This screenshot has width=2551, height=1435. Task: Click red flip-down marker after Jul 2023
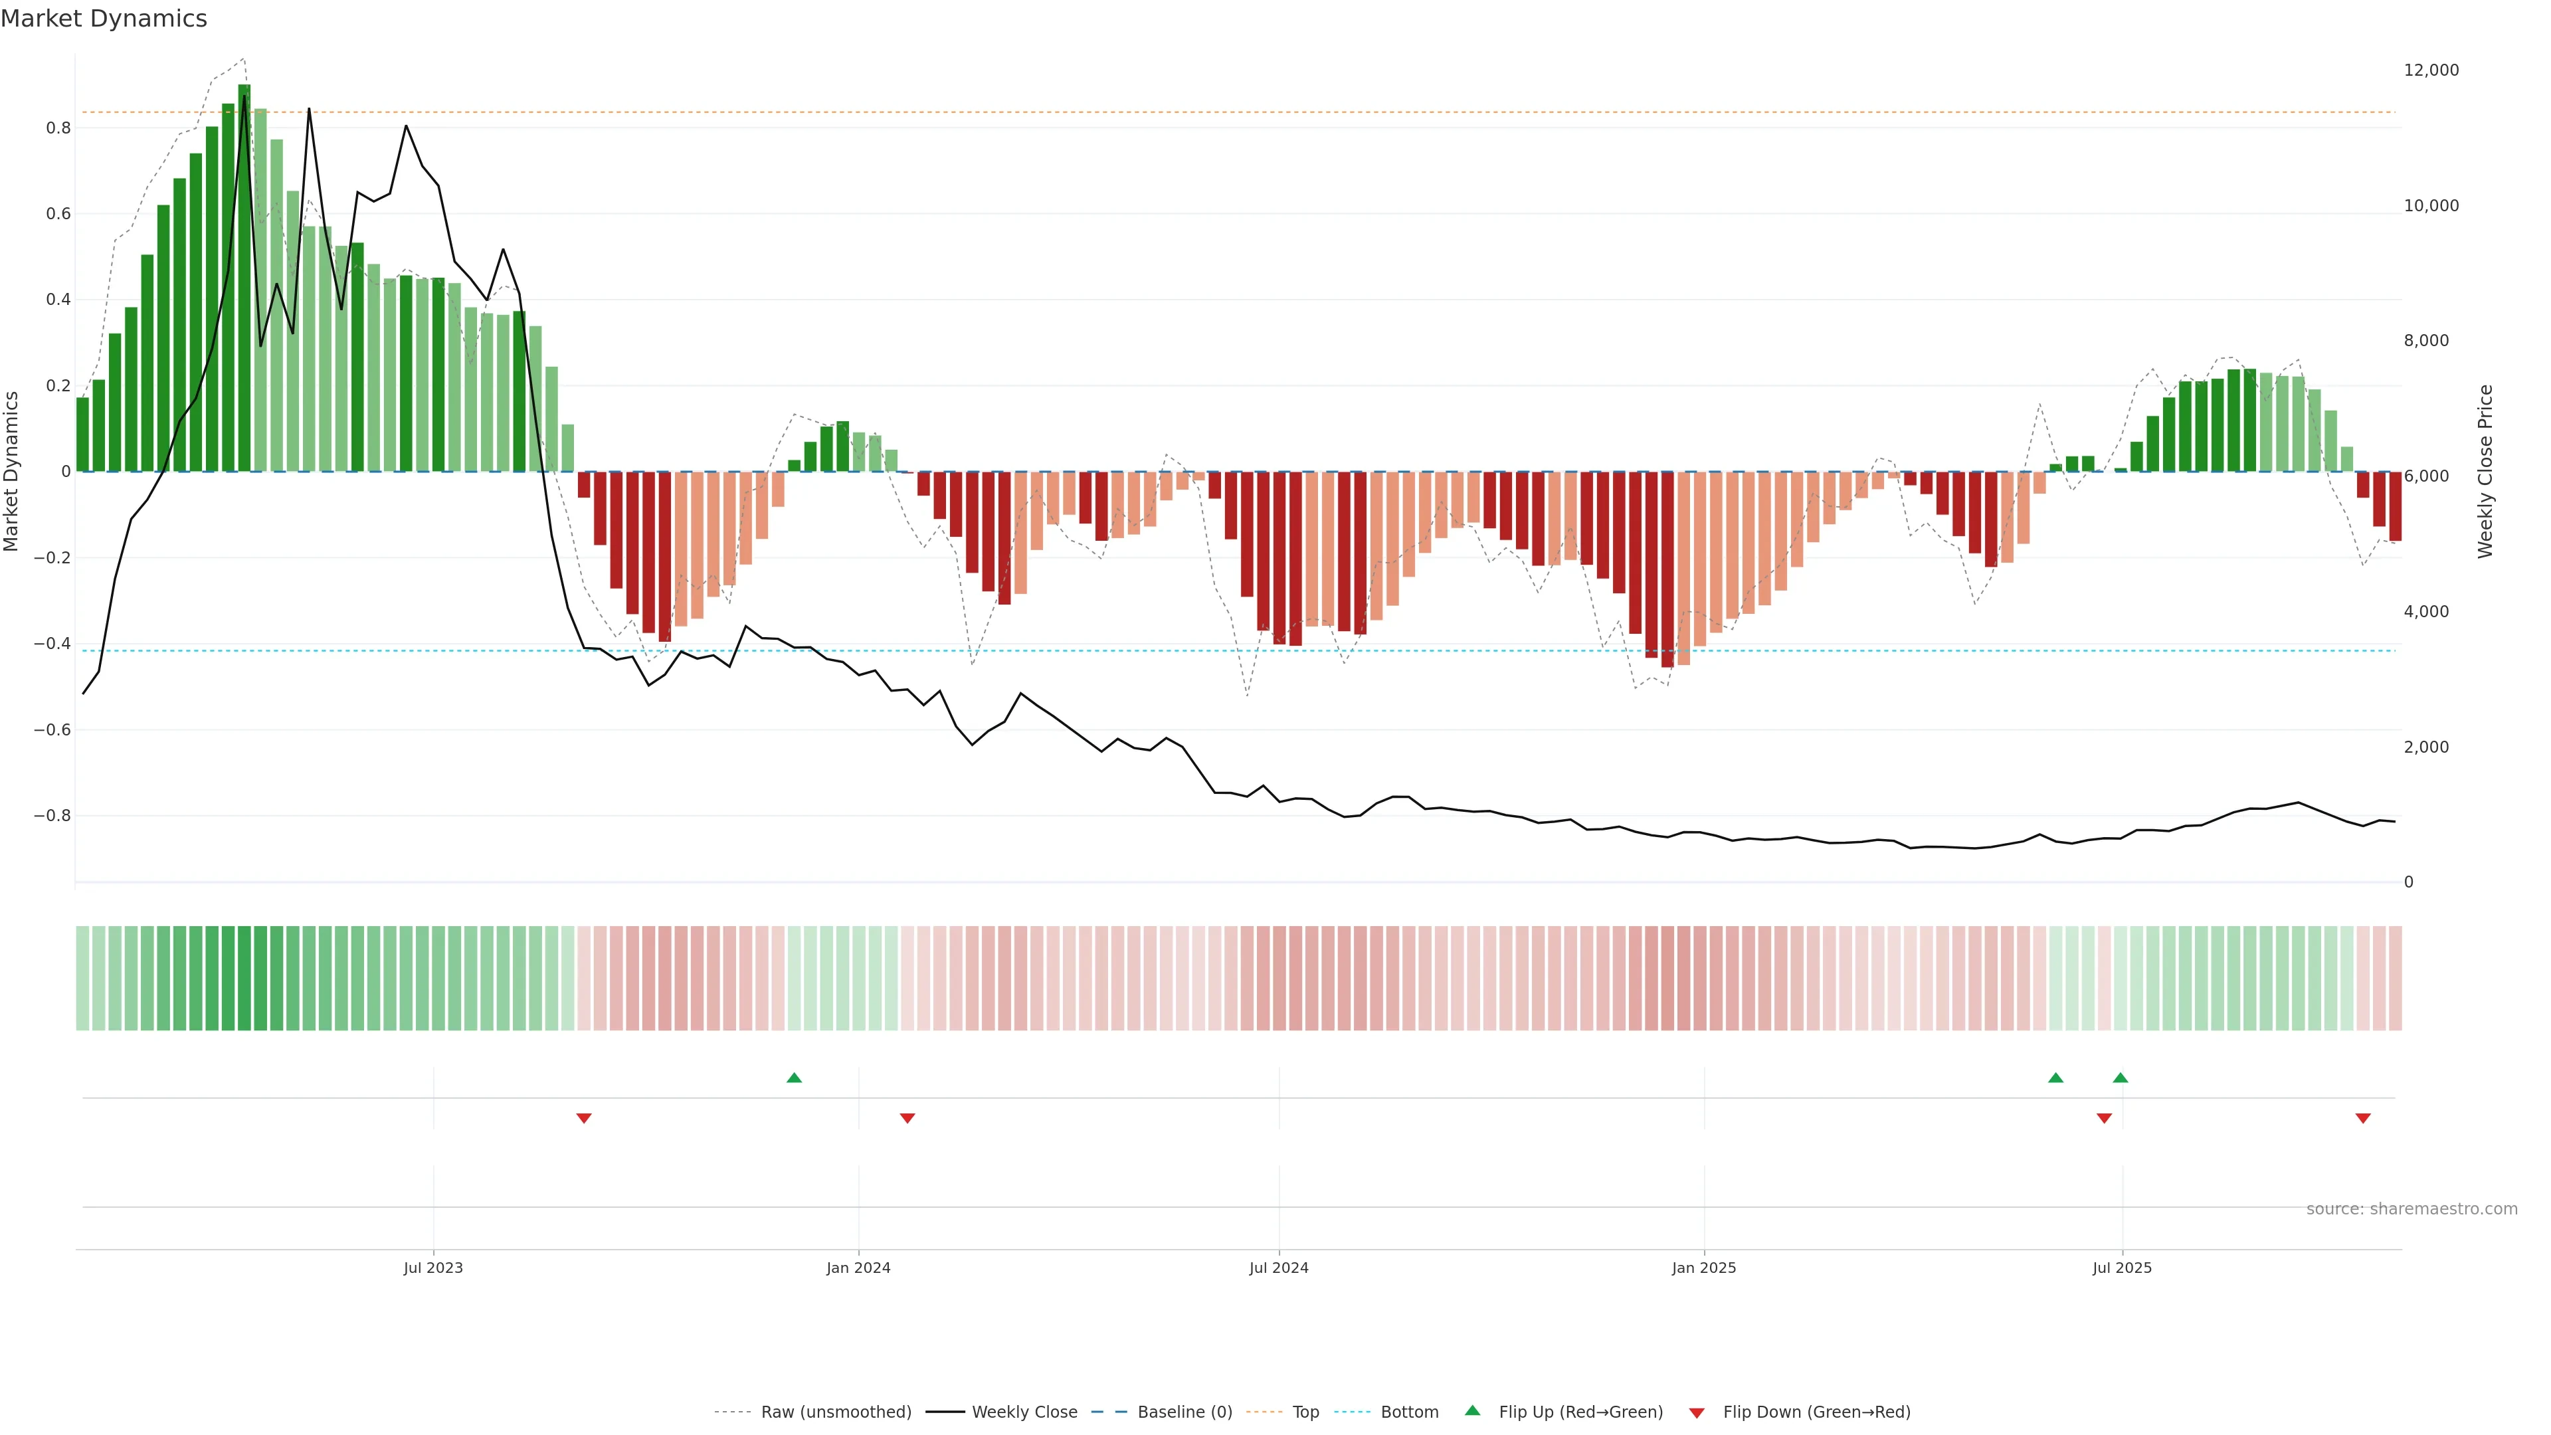pos(583,1118)
